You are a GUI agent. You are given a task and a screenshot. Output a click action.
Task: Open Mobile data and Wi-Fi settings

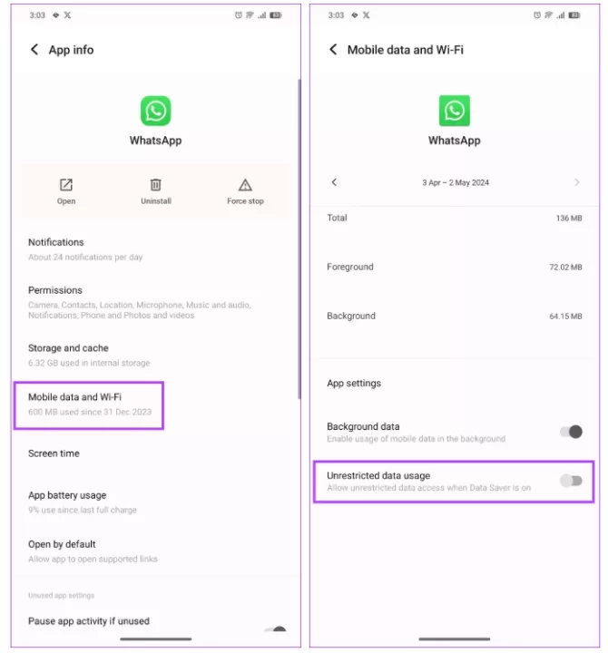[x=89, y=404]
